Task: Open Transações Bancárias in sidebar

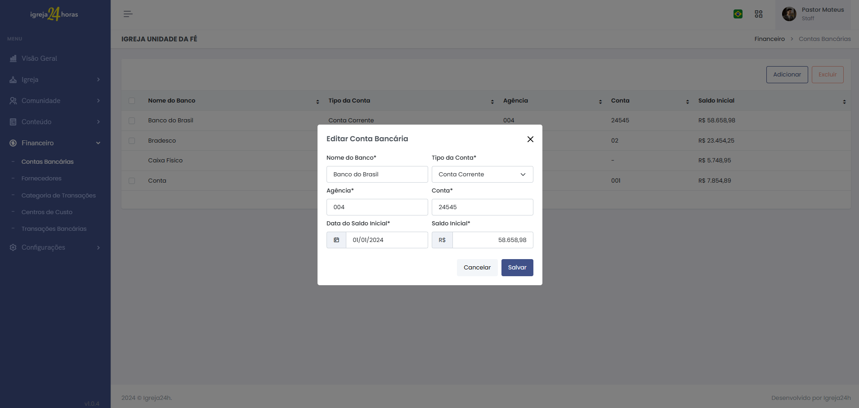Action: coord(54,229)
